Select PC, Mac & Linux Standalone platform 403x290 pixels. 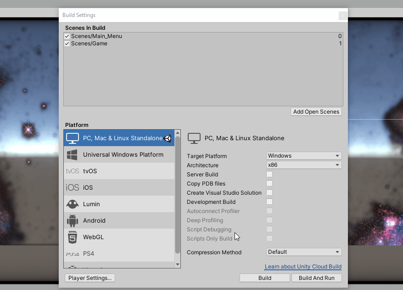(119, 138)
